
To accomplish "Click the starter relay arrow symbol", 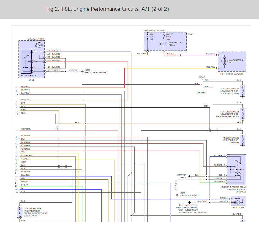I will tap(189, 176).
